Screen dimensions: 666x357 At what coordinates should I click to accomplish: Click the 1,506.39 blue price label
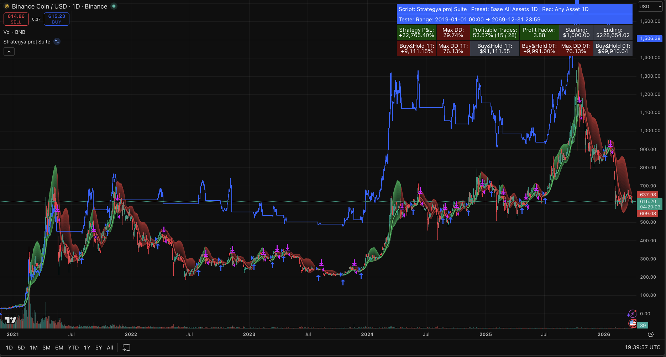pyautogui.click(x=650, y=38)
